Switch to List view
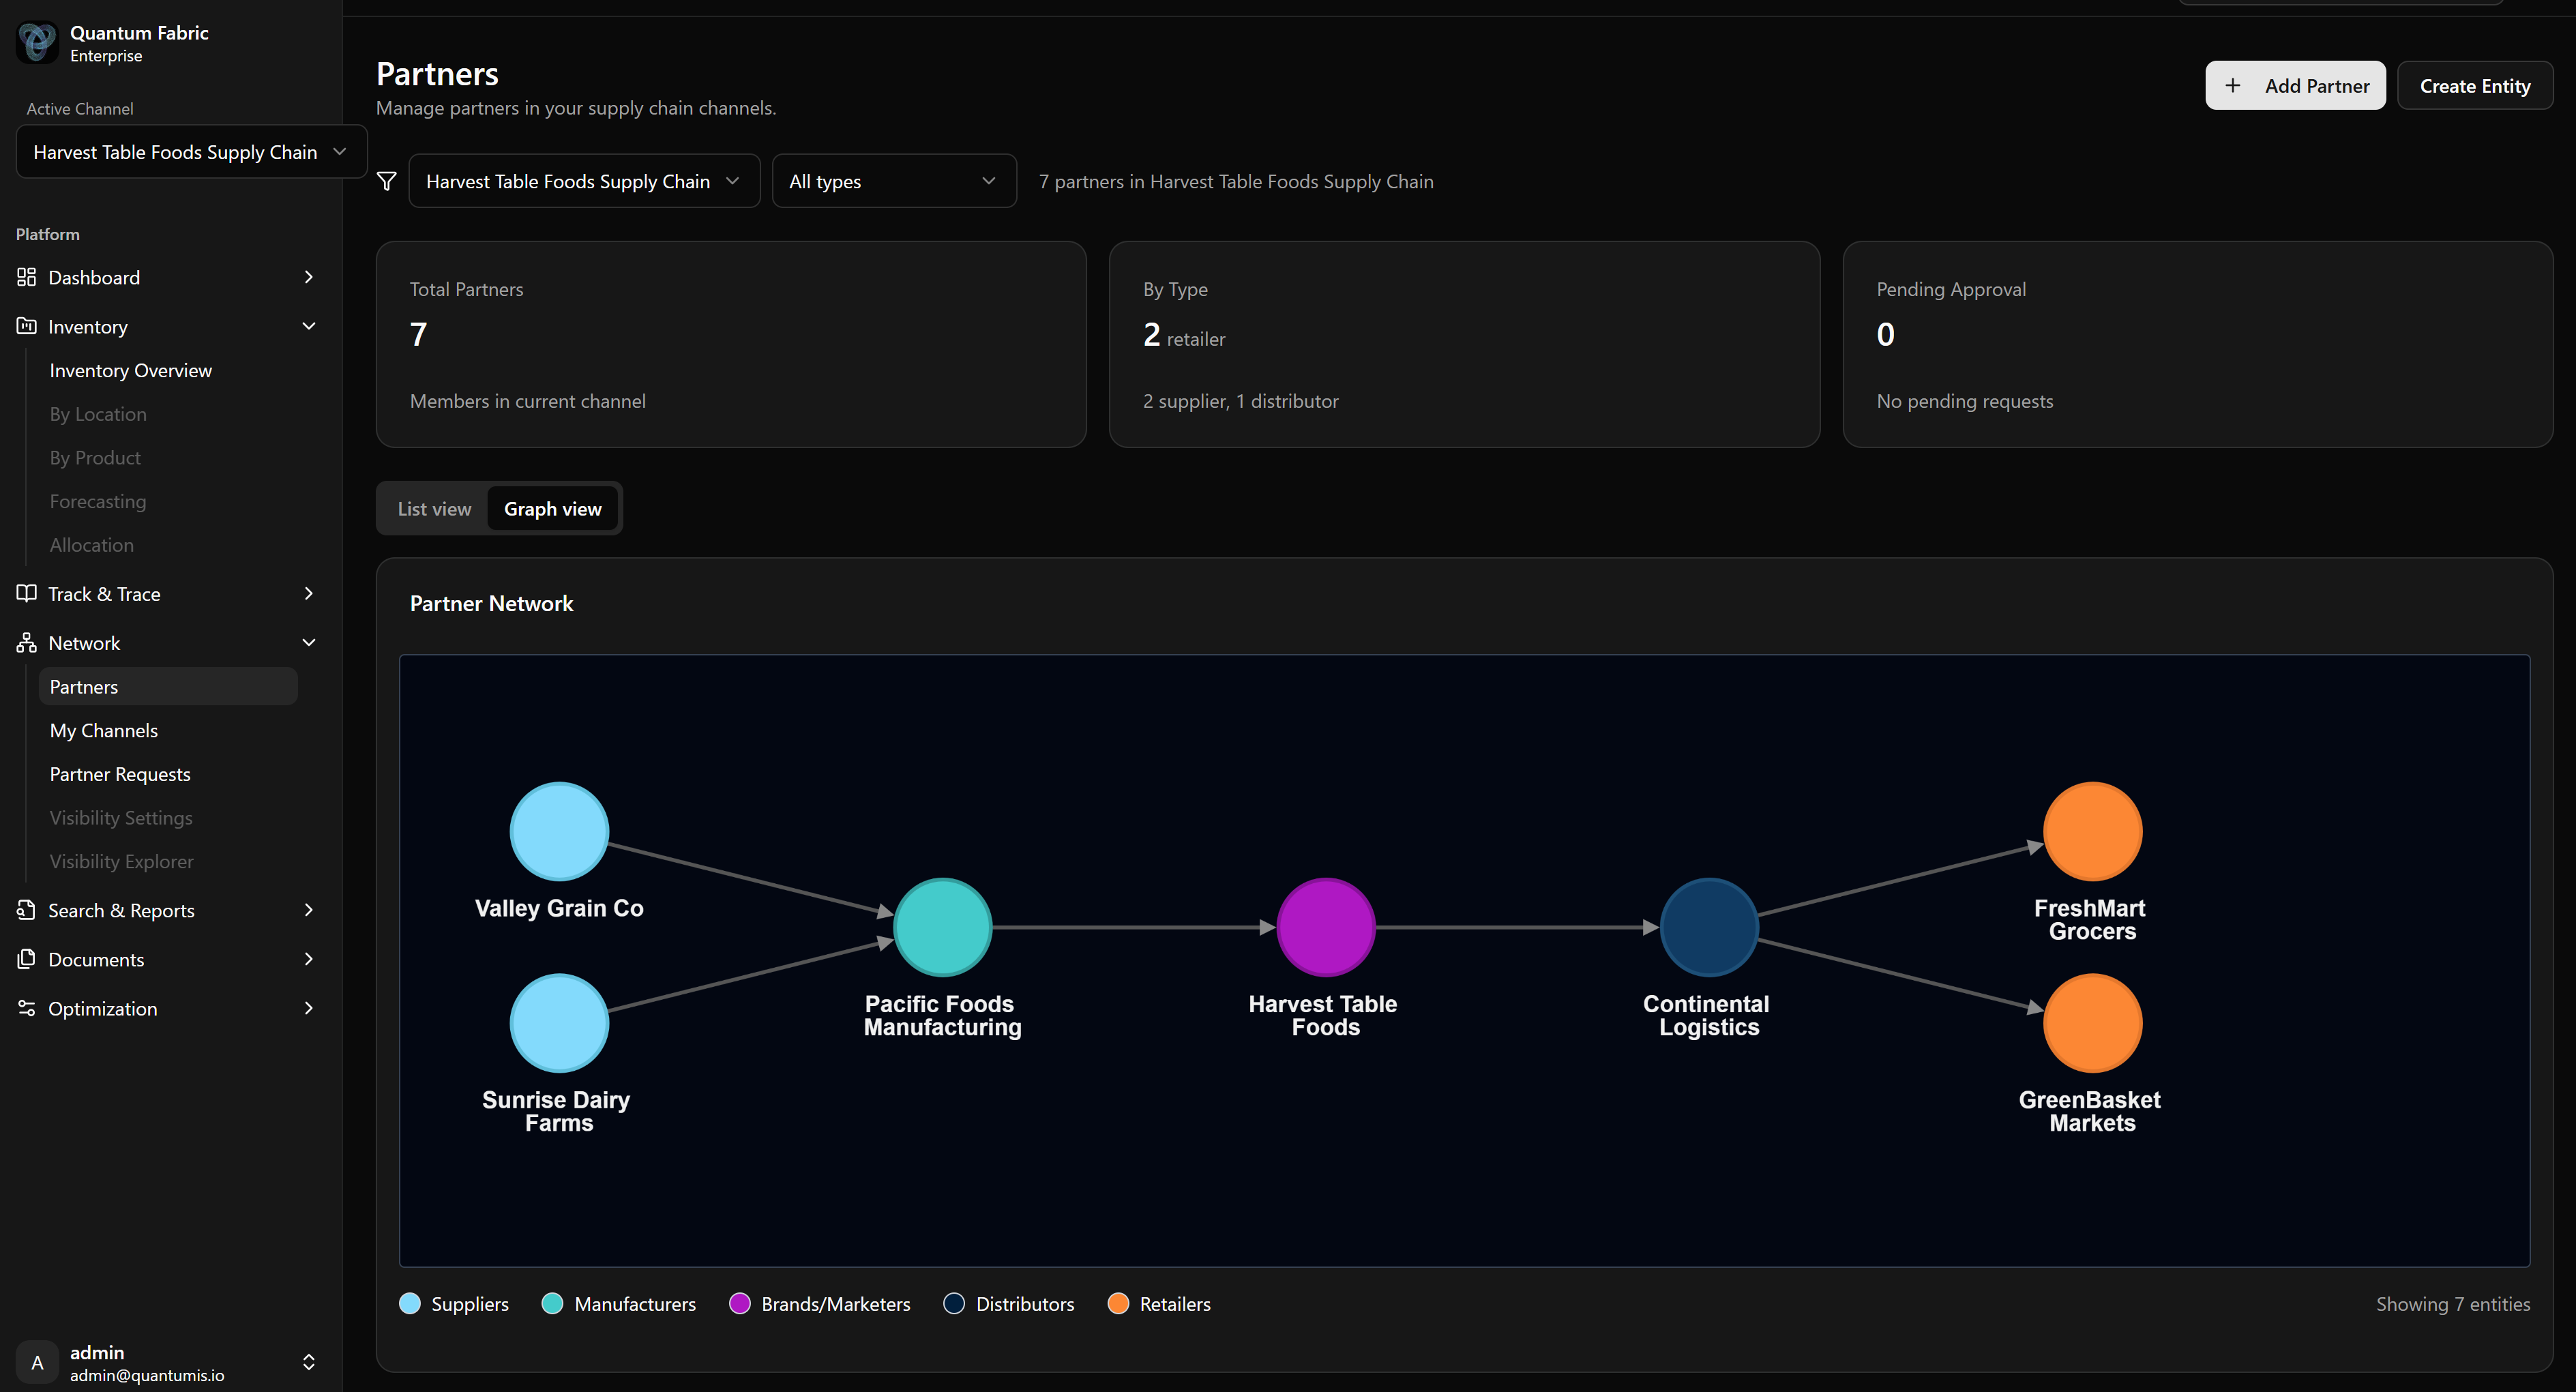The width and height of the screenshot is (2576, 1392). point(434,508)
